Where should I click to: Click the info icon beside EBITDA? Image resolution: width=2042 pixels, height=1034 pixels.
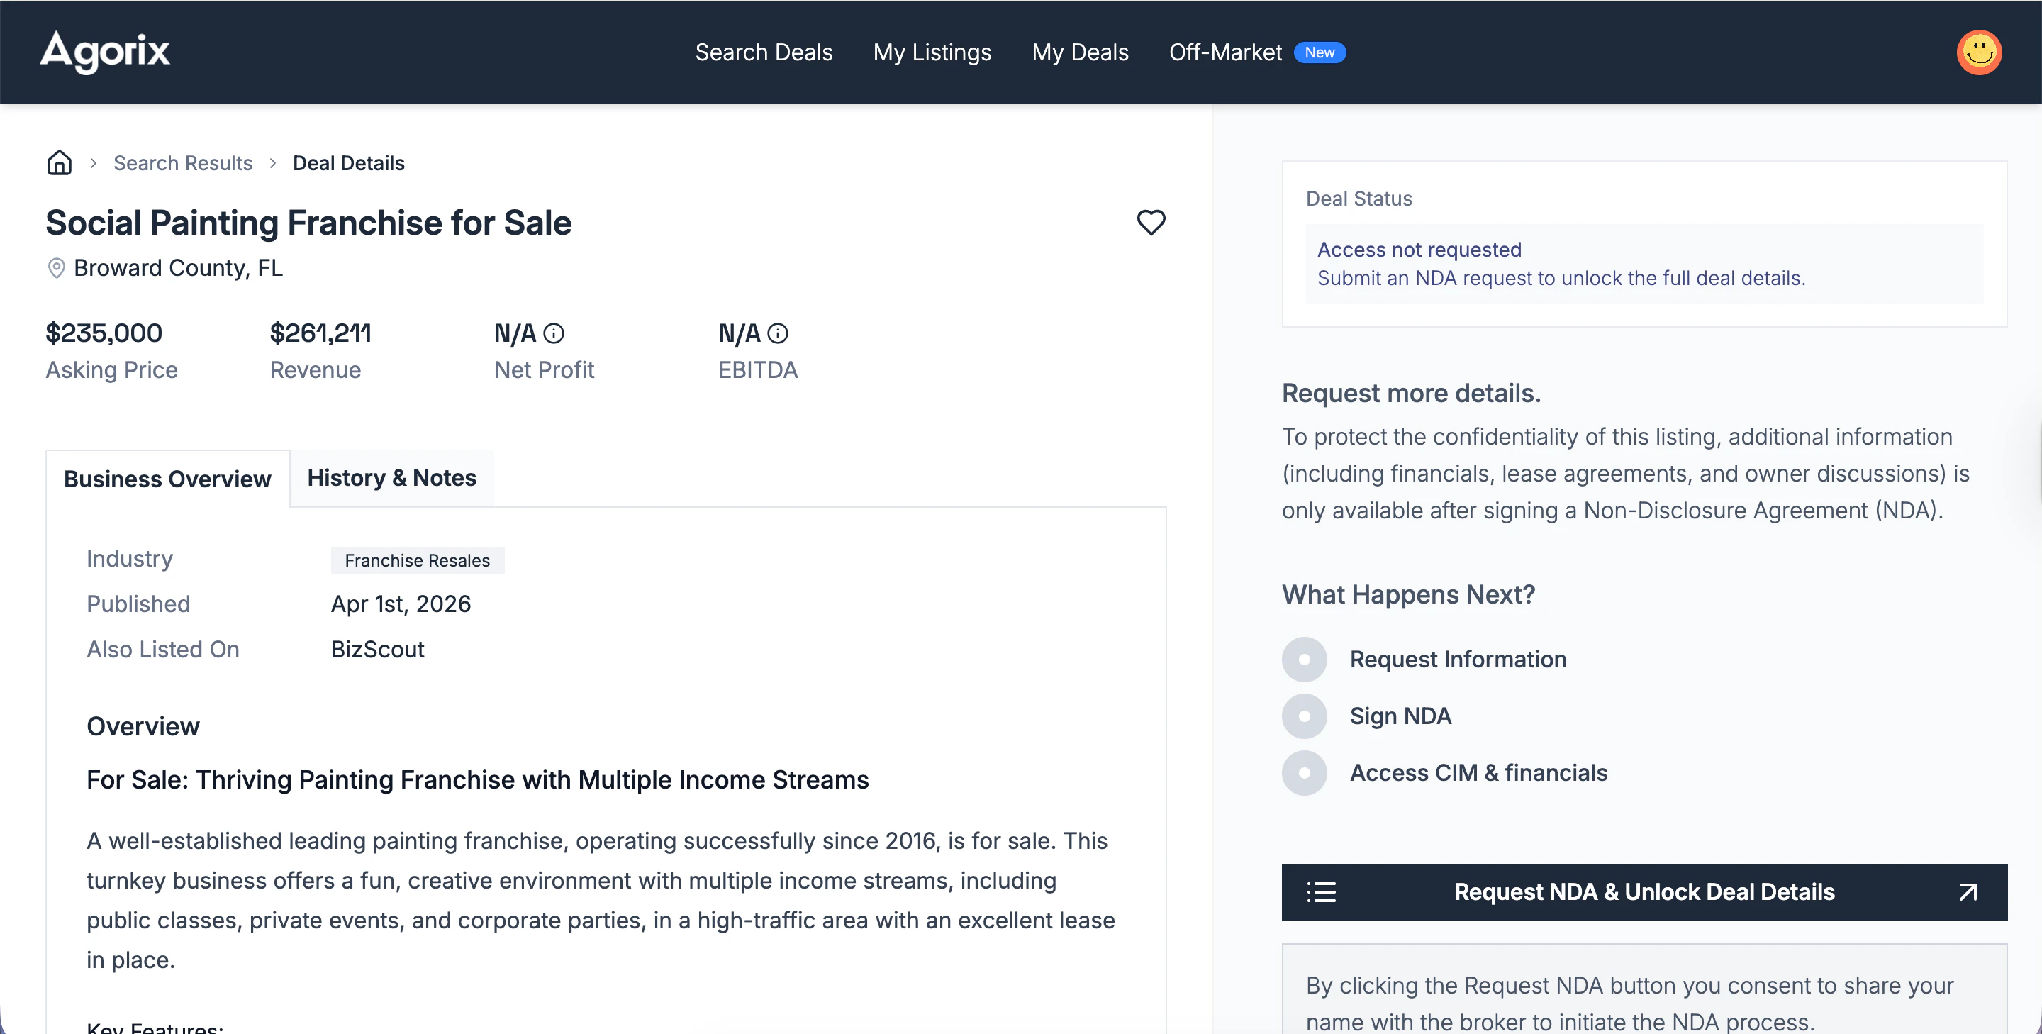click(x=780, y=333)
